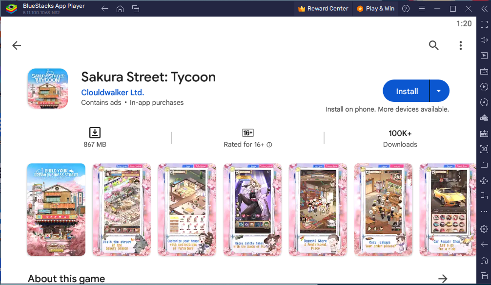Go back in the Play Store page
This screenshot has height=285, width=491.
pyautogui.click(x=17, y=46)
